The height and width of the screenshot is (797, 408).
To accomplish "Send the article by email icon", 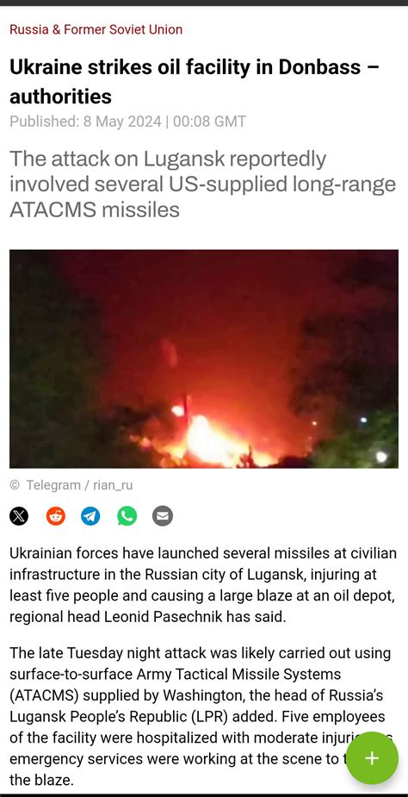I will point(163,516).
